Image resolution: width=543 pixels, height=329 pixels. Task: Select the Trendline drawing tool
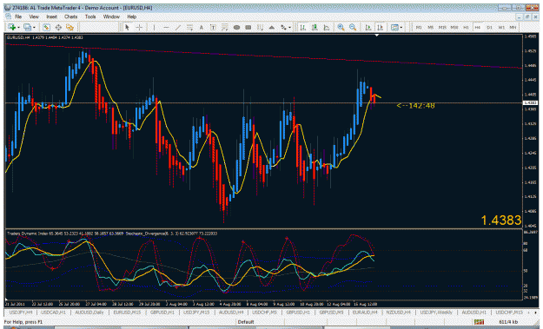178,27
